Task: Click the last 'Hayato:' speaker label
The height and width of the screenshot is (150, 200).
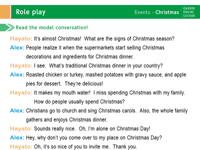Action: [x=21, y=147]
